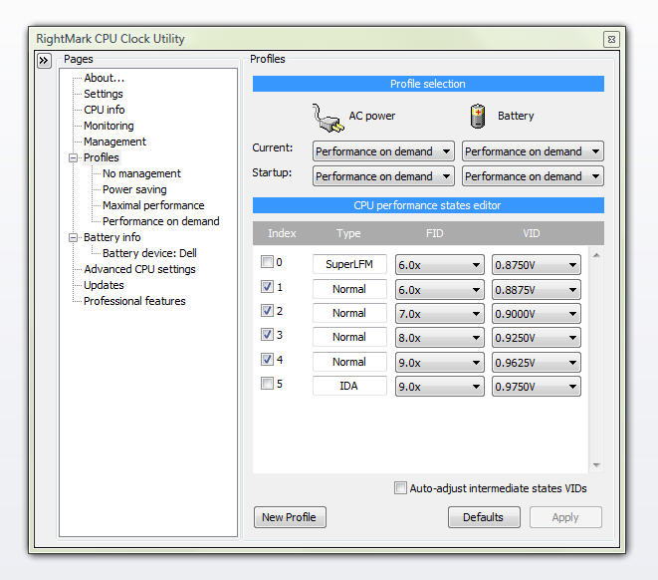658x580 pixels.
Task: Click the Normal type field for index 4
Action: point(349,362)
